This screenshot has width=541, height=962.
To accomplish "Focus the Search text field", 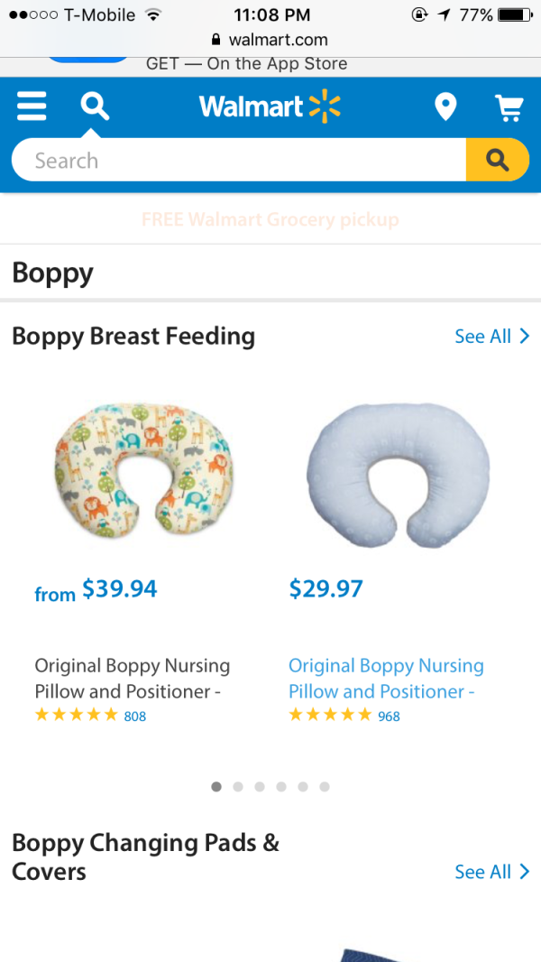I will (x=239, y=161).
